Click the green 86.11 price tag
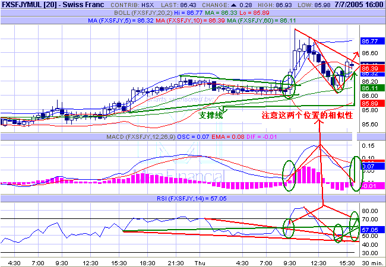The width and height of the screenshot is (386, 267). [x=372, y=88]
